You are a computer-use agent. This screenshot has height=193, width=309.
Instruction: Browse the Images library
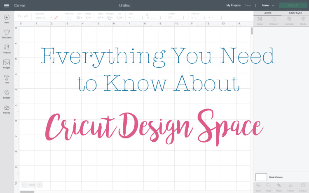coord(7,64)
